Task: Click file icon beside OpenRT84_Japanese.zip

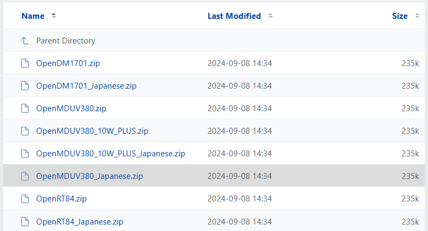Action: (25, 221)
